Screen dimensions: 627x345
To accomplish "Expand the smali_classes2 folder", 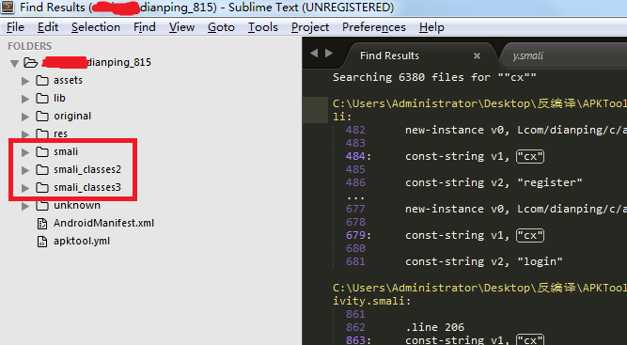I will (x=25, y=170).
